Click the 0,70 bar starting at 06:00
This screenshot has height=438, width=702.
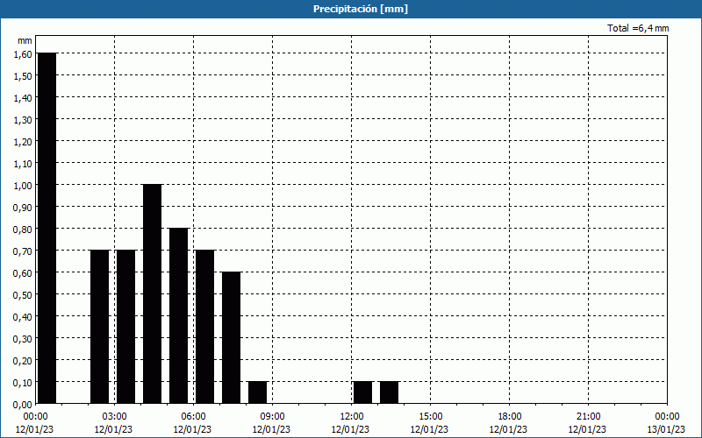pos(205,326)
